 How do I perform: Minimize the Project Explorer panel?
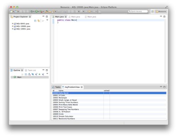[43, 16]
